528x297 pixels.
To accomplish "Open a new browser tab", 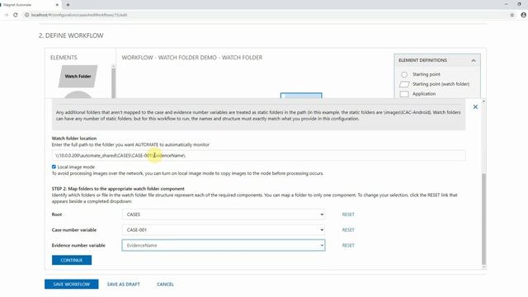I will pyautogui.click(x=68, y=5).
